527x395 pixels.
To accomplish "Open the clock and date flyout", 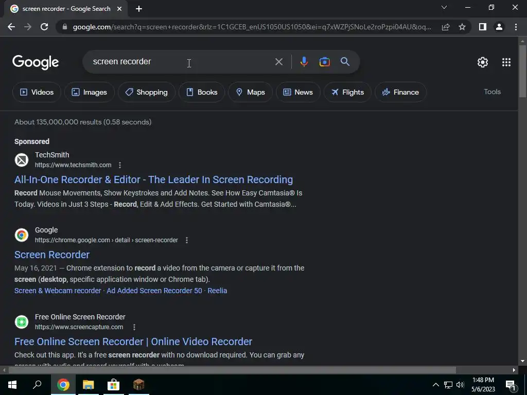I will (483, 385).
